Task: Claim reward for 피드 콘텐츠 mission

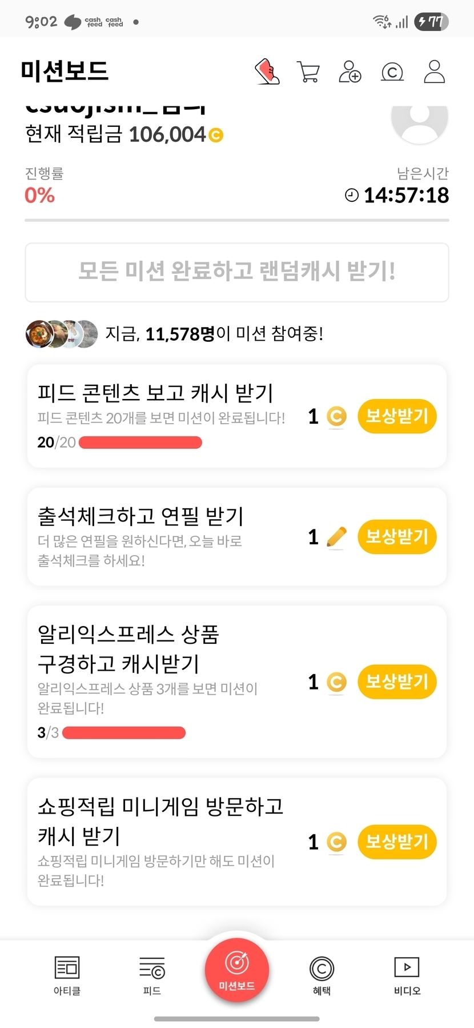Action: pos(397,416)
